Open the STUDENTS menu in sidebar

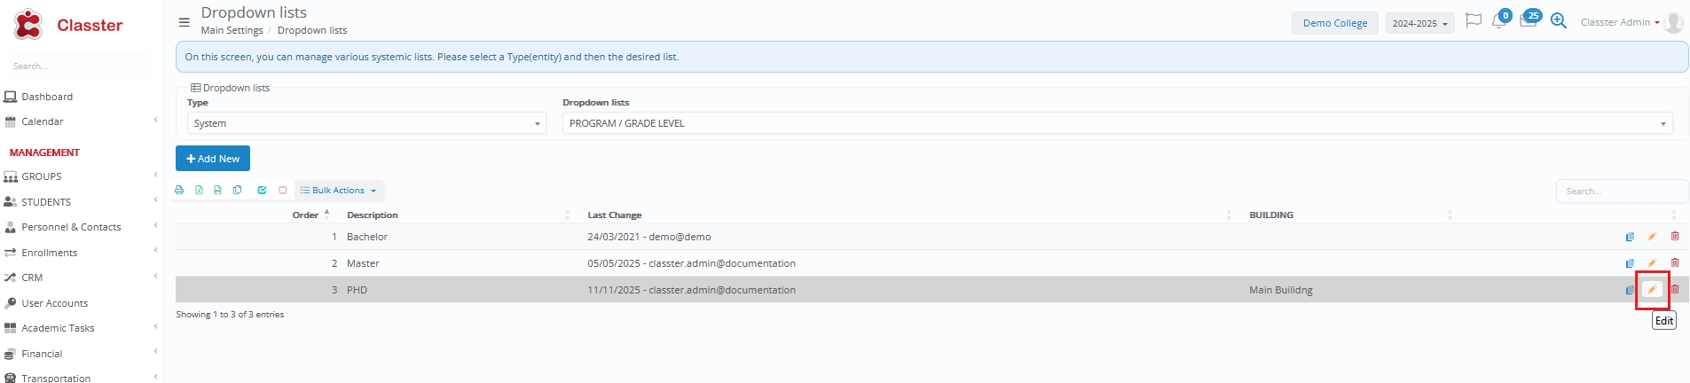pyautogui.click(x=46, y=202)
